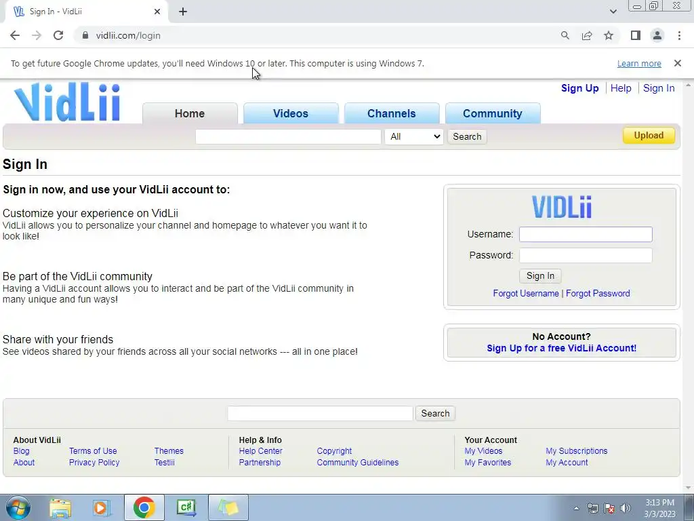Click the VidLii logo in the header
Image resolution: width=694 pixels, height=521 pixels.
67,102
